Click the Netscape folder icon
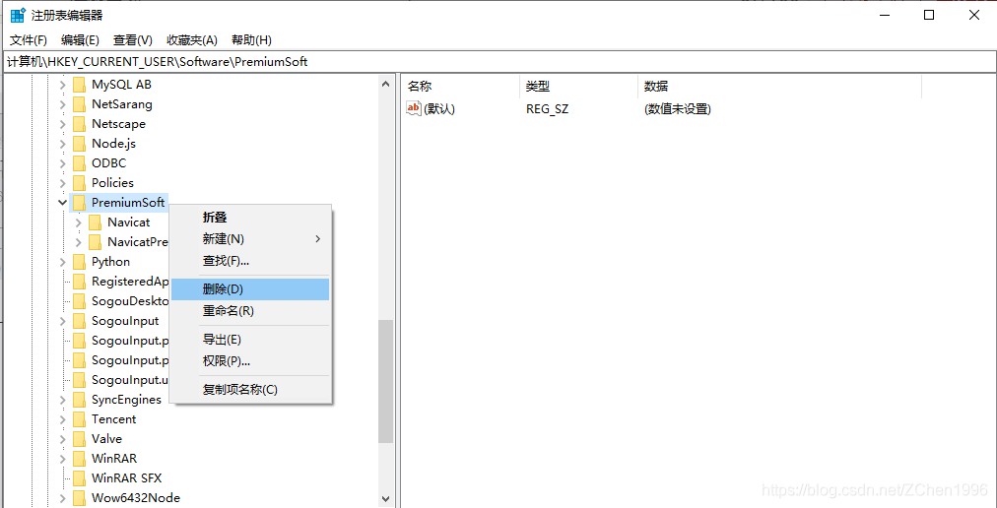 click(79, 124)
